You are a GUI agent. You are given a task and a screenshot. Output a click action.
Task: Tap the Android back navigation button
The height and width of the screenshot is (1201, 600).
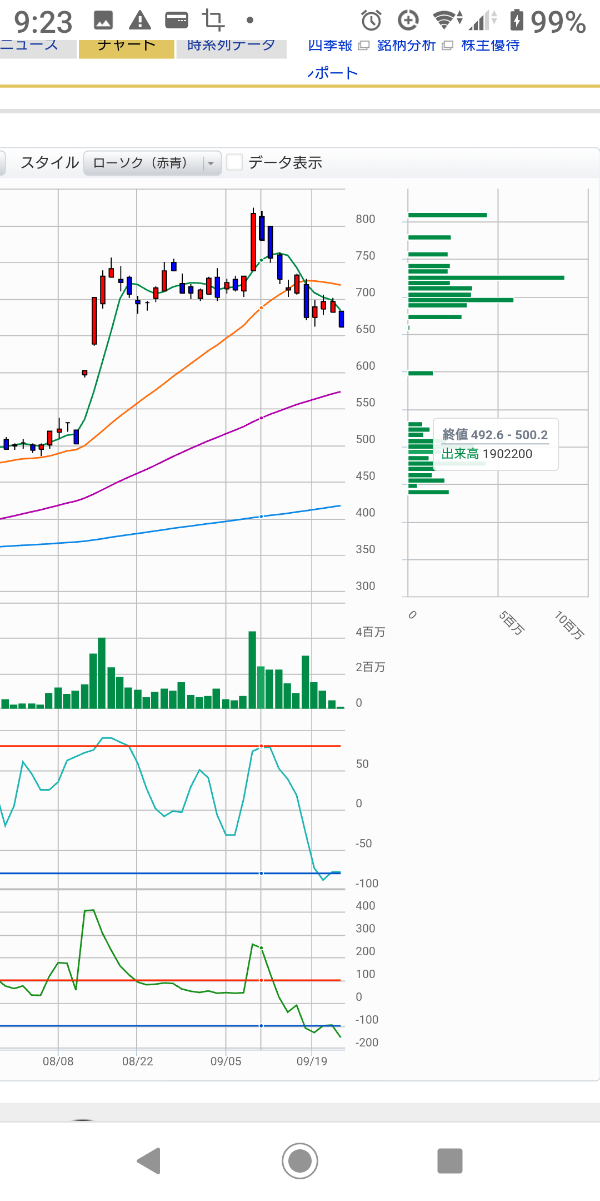[149, 1161]
